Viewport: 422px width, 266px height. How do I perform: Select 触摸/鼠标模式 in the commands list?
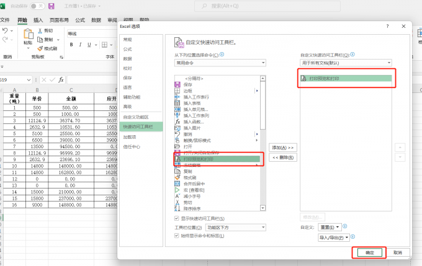(217, 140)
